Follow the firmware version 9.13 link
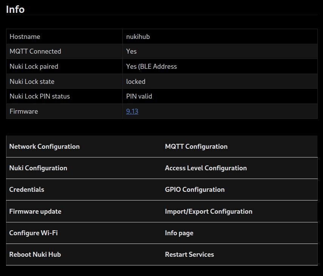The width and height of the screenshot is (323, 276). (132, 111)
